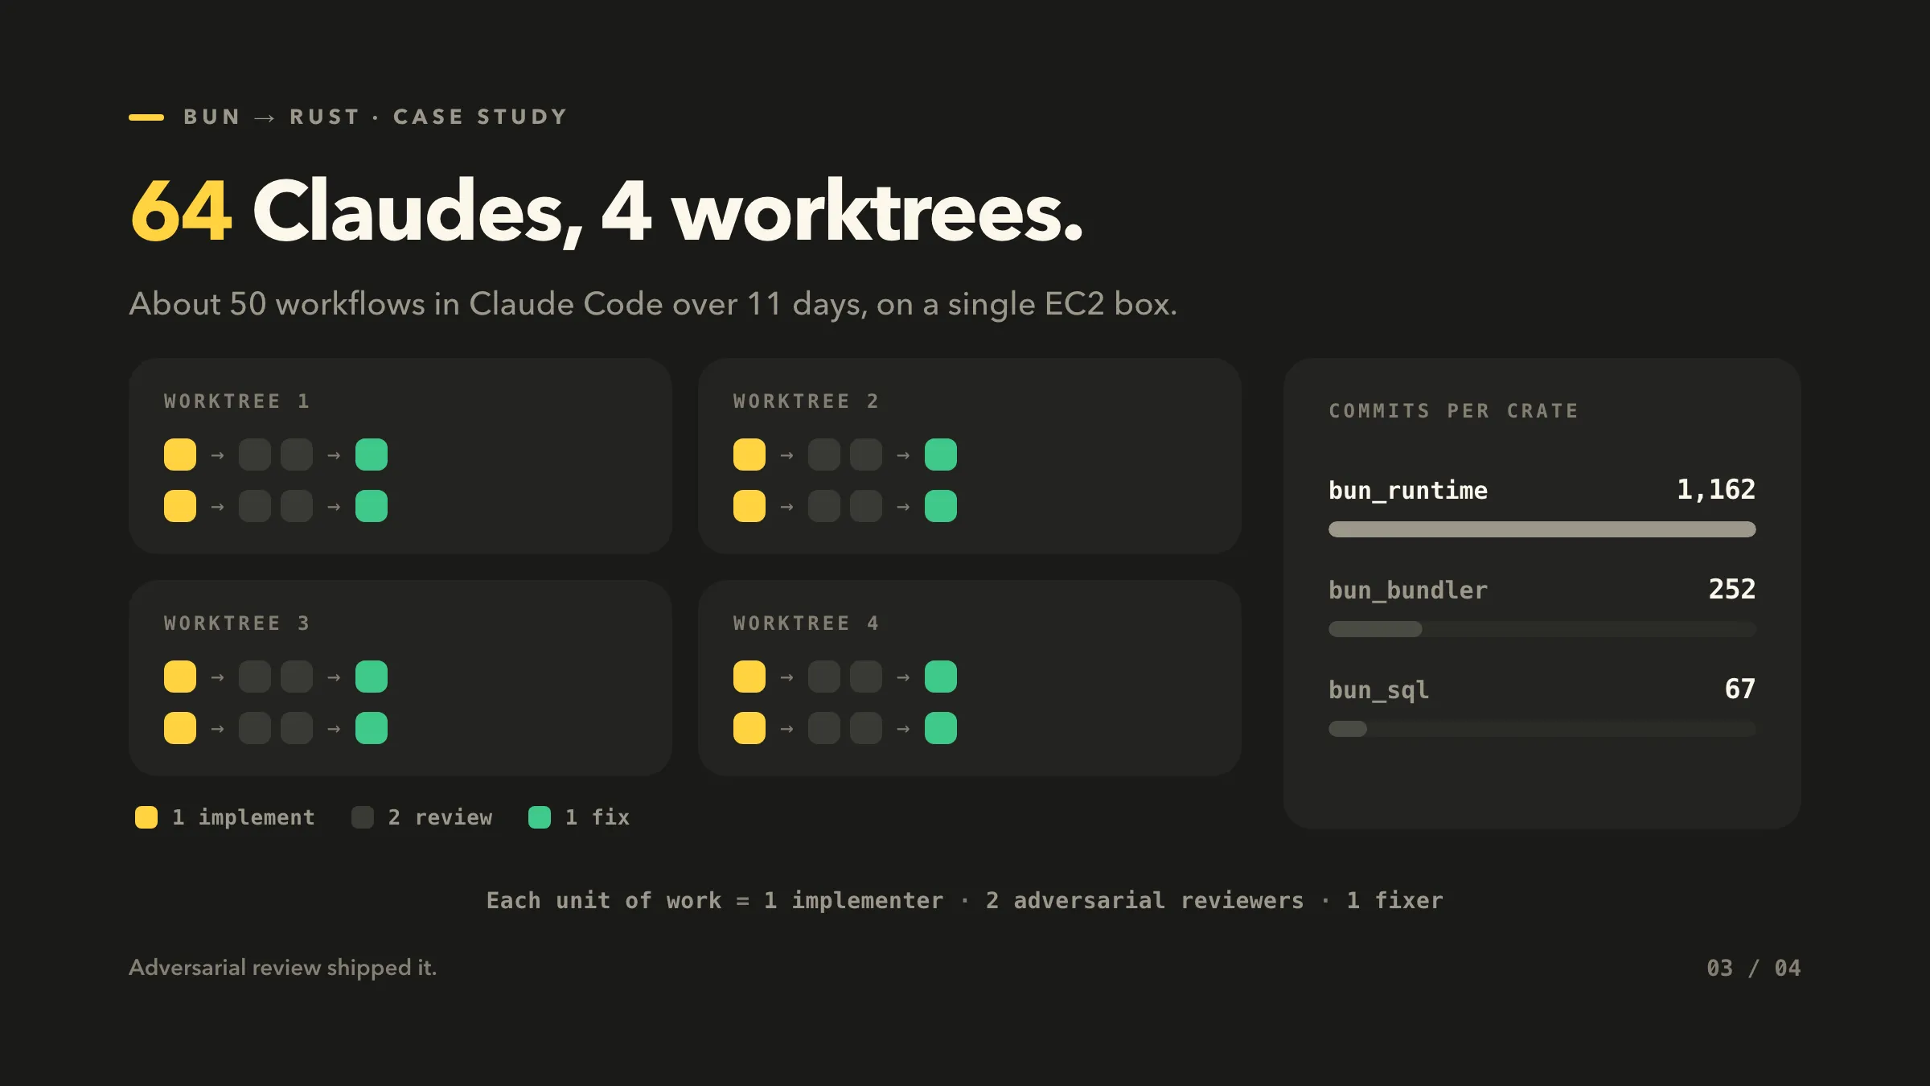Image resolution: width=1930 pixels, height=1086 pixels.
Task: Click the "About 50 workflows" subtitle line
Action: (653, 305)
